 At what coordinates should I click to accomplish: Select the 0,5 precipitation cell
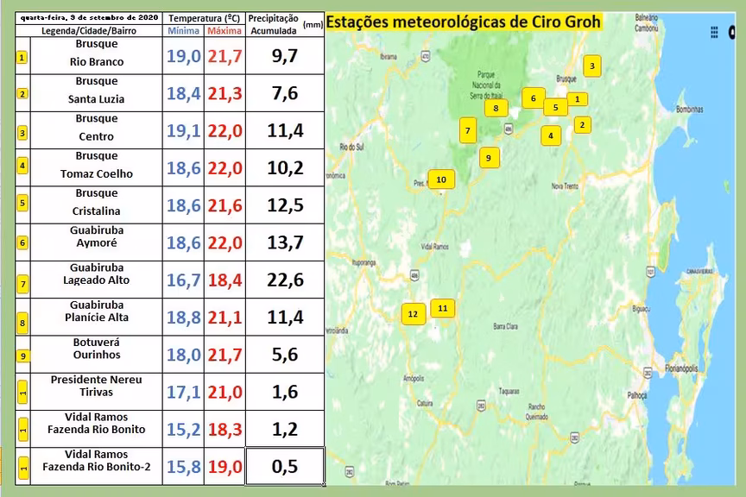click(284, 466)
